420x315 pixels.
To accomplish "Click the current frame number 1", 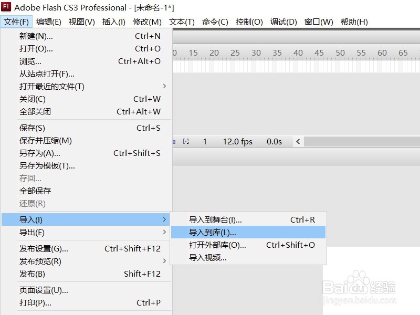I will pyautogui.click(x=205, y=141).
